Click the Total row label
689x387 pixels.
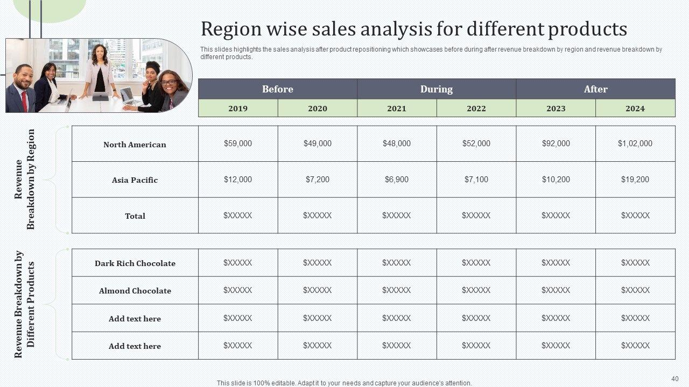click(x=135, y=216)
